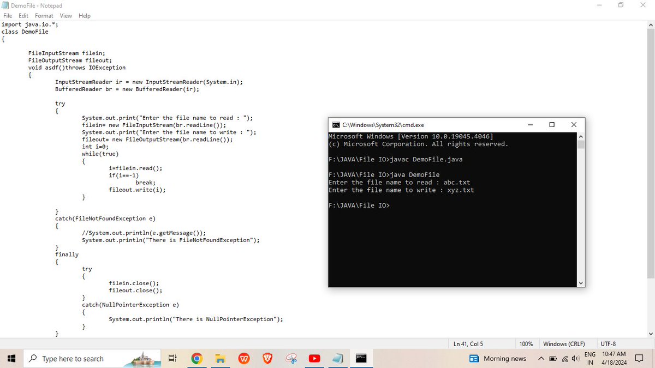Click the 100% zoom status entry
This screenshot has width=655, height=368.
526,344
